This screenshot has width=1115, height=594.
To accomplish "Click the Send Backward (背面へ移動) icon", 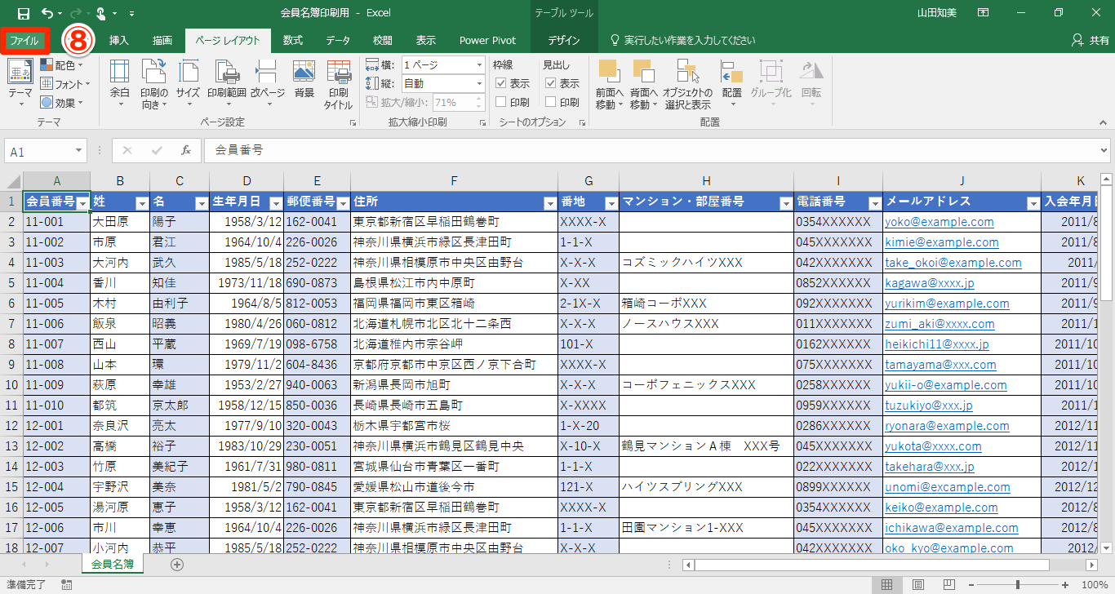I will 643,71.
